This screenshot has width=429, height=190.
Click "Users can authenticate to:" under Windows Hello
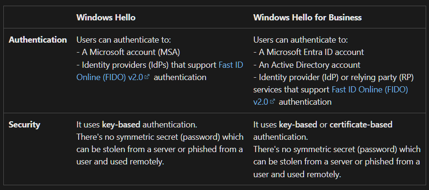pyautogui.click(x=123, y=40)
